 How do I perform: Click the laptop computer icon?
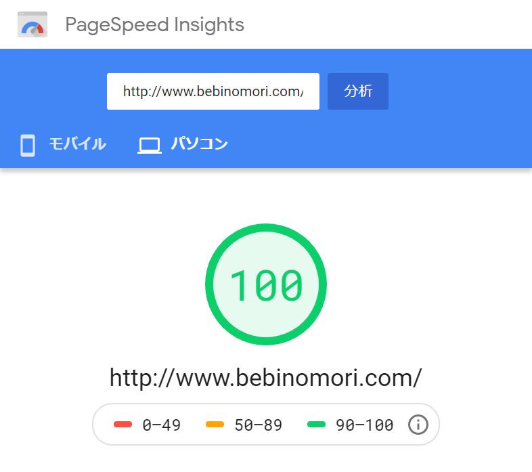pos(150,146)
